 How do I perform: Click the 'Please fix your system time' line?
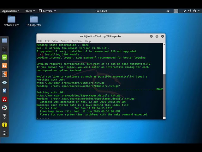[94, 115]
